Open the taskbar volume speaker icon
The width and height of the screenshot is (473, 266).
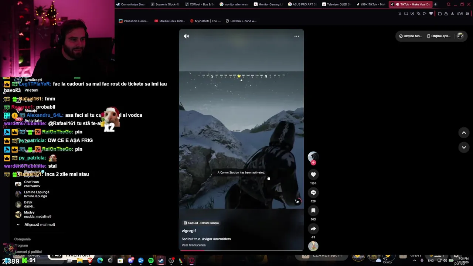[445, 260]
